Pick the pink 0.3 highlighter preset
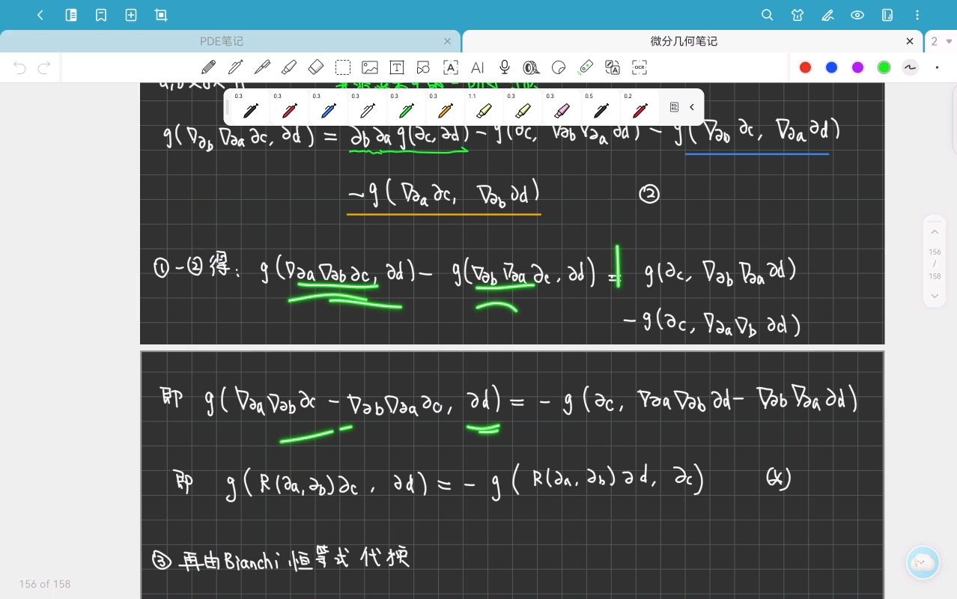This screenshot has height=599, width=957. coord(562,107)
